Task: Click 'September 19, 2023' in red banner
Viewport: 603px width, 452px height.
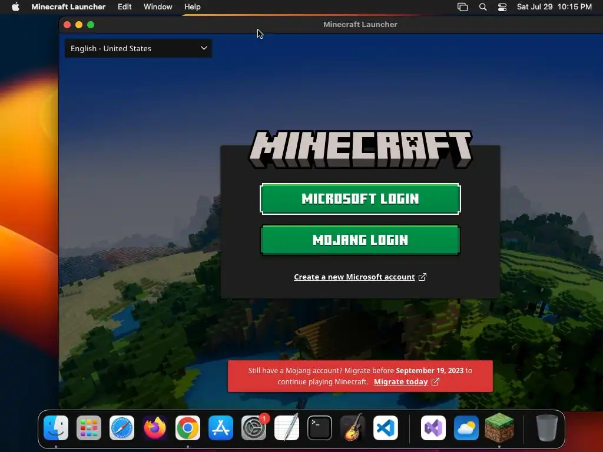Action: 429,371
